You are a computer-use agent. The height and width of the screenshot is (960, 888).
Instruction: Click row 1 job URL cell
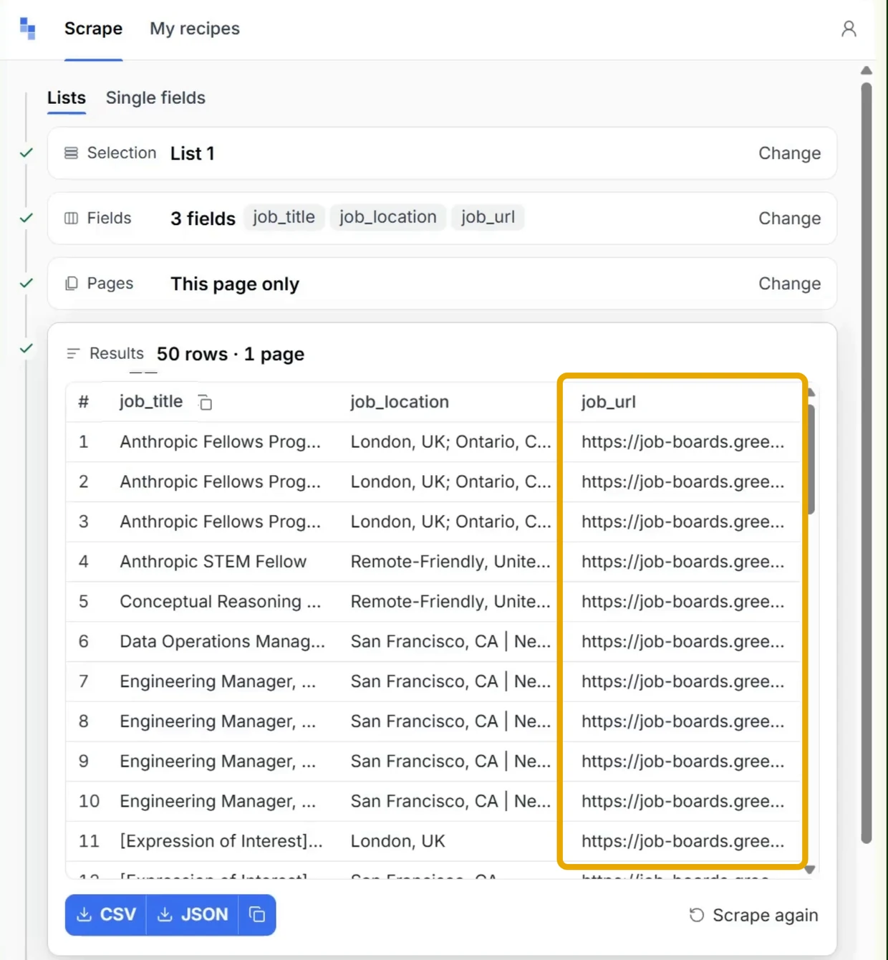point(682,442)
